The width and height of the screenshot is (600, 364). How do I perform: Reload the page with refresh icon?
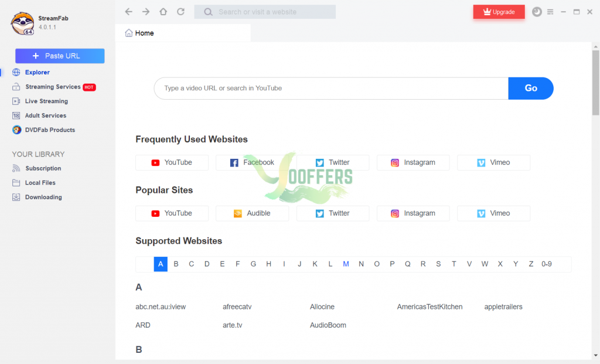pyautogui.click(x=180, y=12)
